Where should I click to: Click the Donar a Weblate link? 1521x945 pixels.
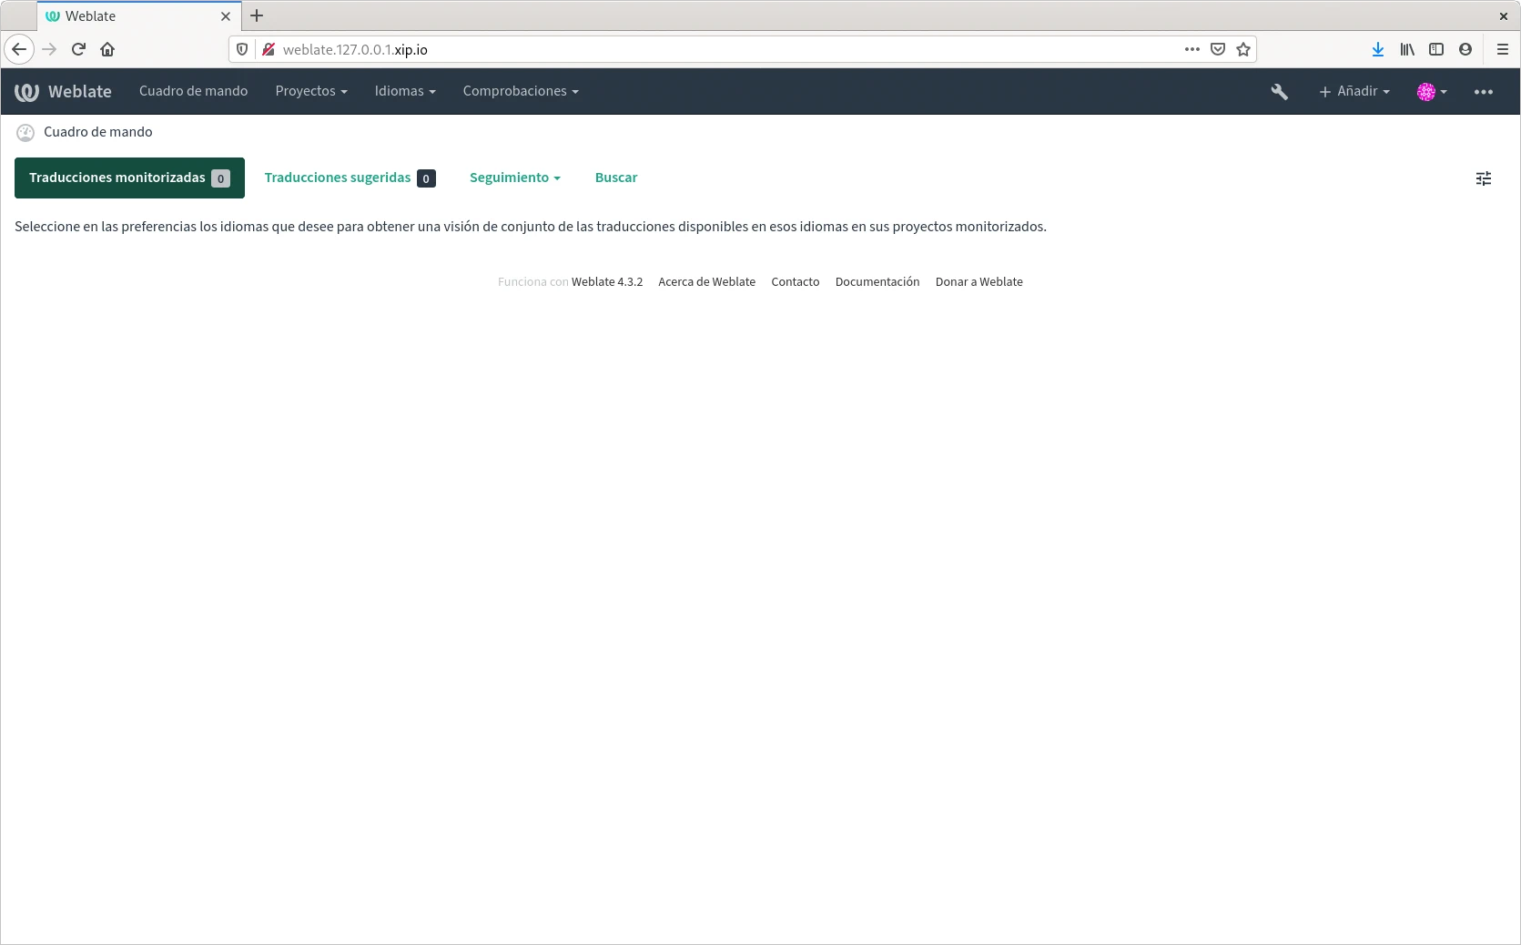pos(979,282)
